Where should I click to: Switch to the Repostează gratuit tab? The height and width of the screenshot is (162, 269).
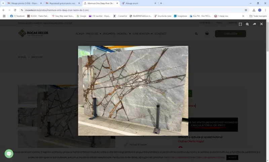tap(62, 3)
